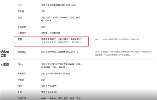Click the SIM1 card slot note
157x100 pixels.
[x=117, y=39]
